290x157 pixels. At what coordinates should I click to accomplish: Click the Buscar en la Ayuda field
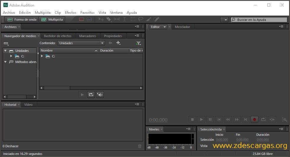click(259, 19)
